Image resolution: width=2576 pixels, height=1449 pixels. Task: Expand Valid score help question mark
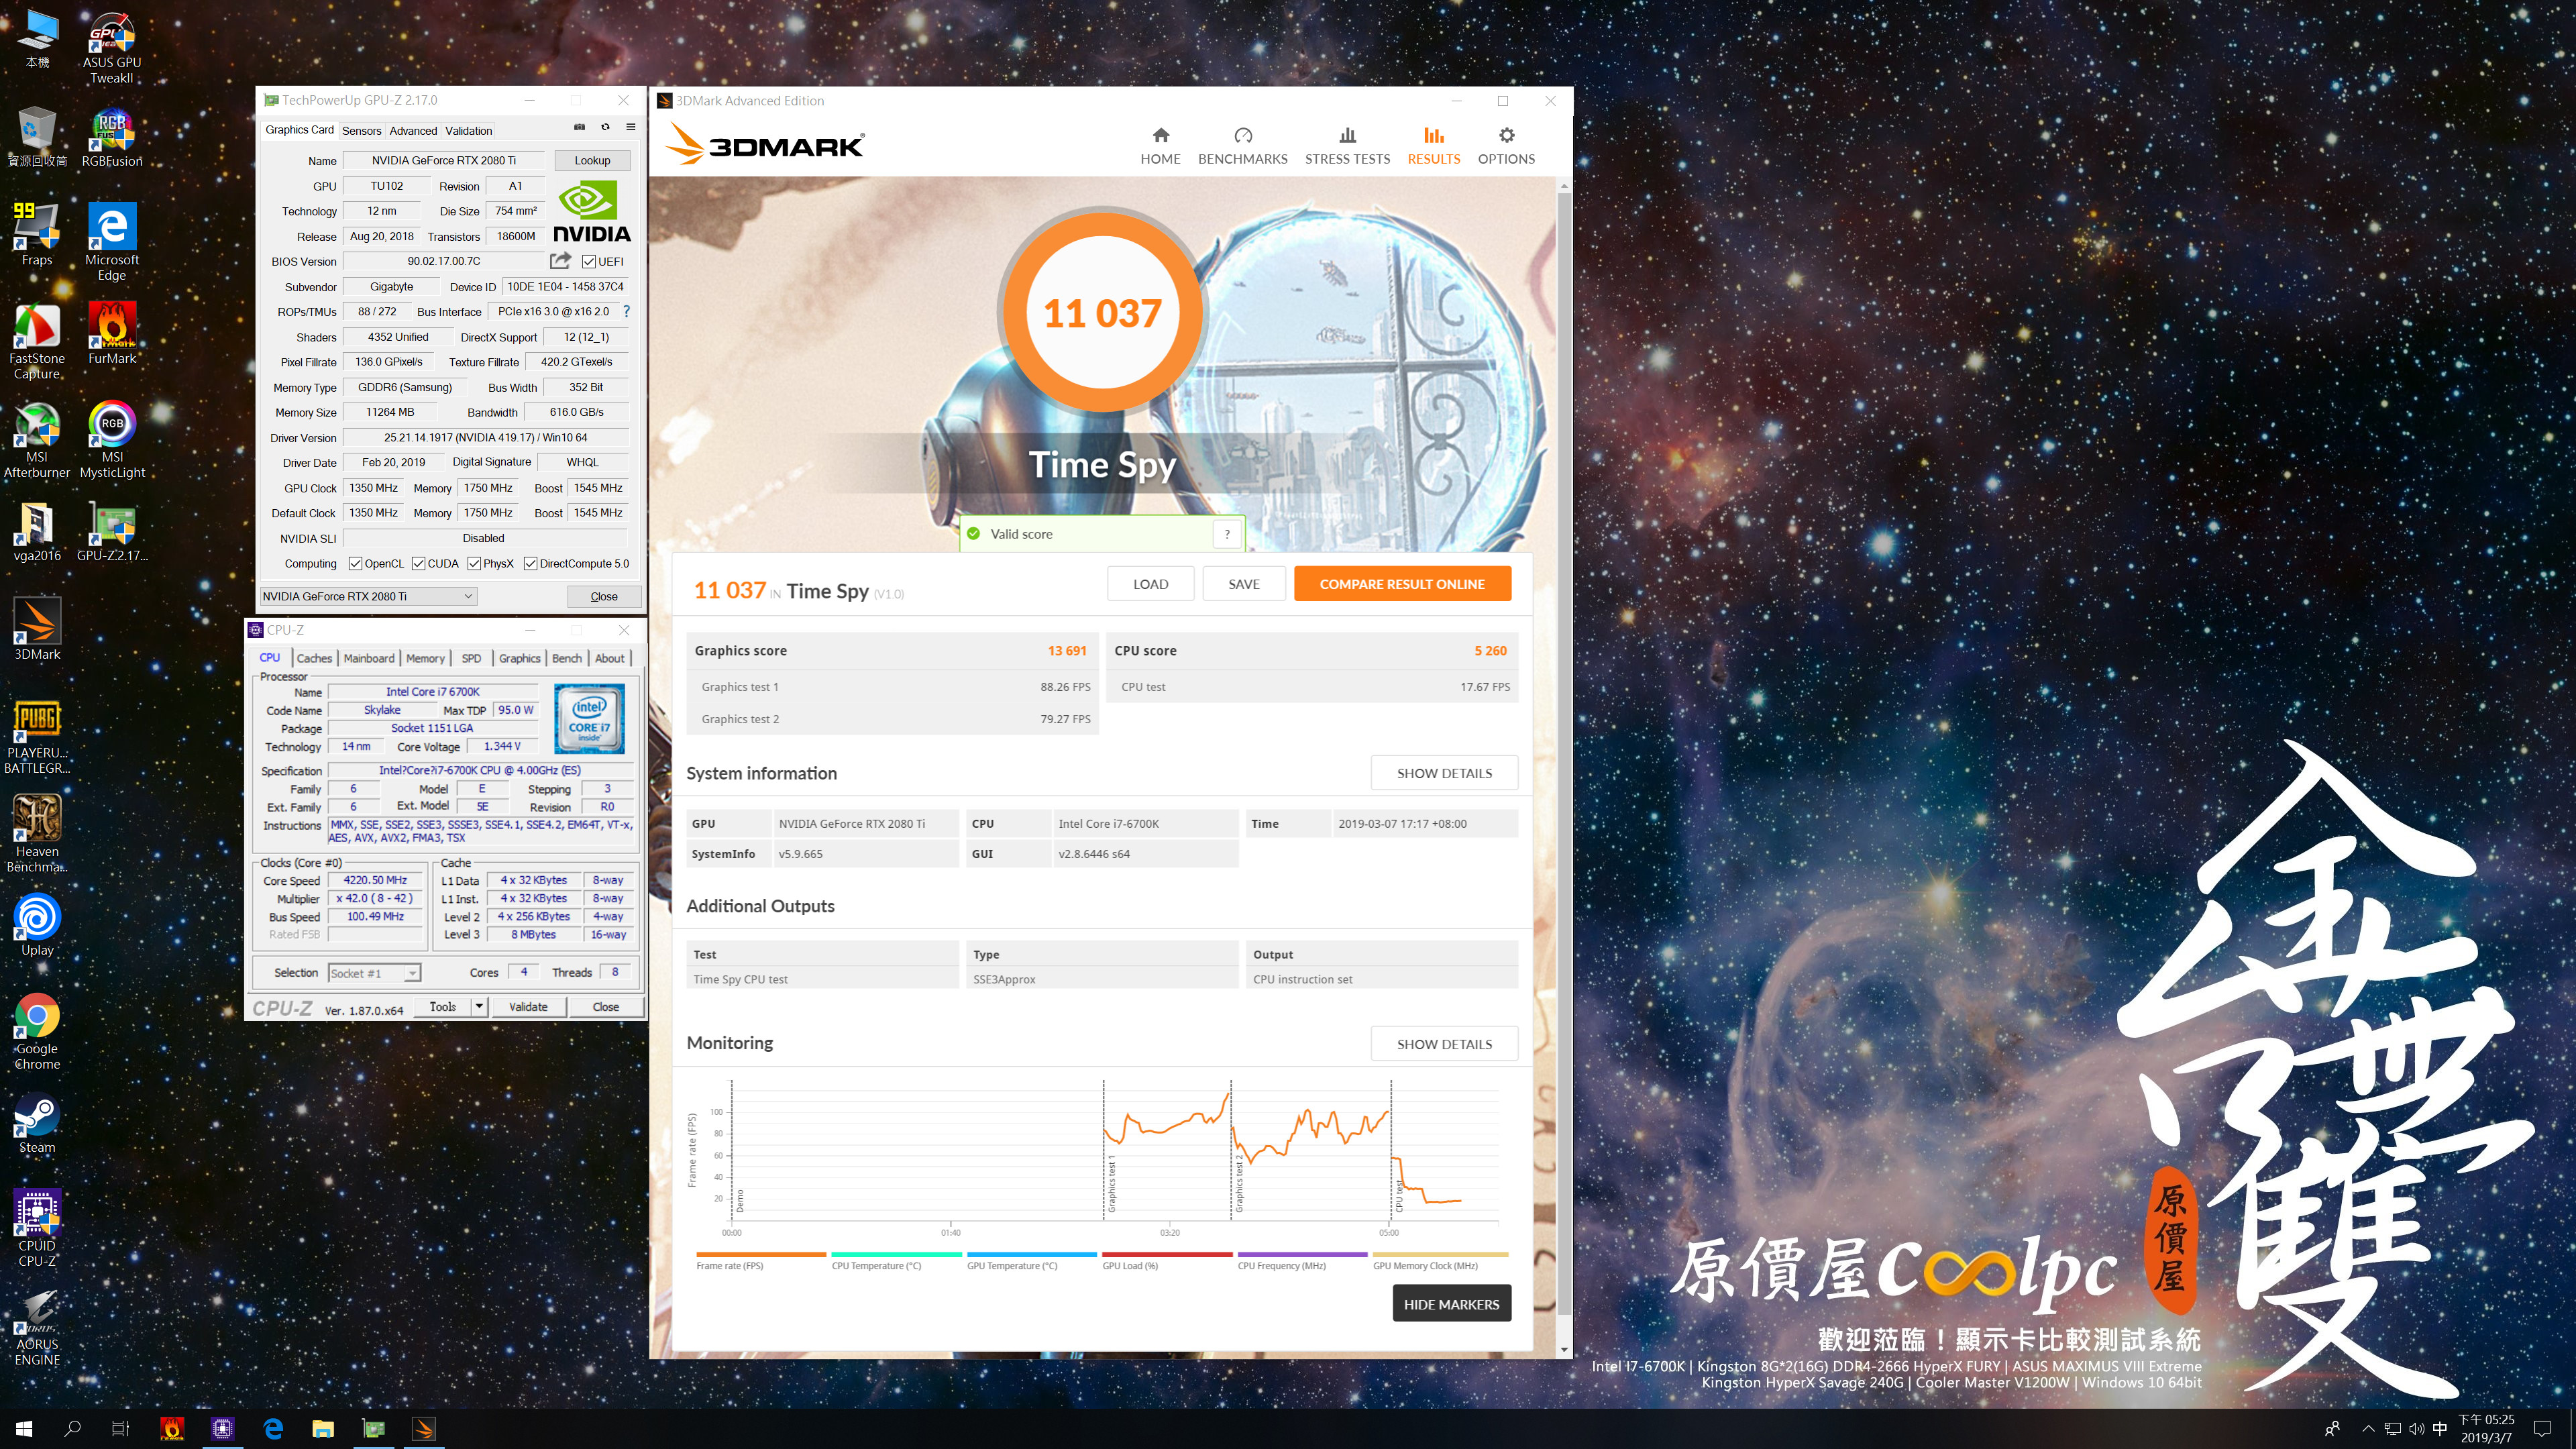1227,534
